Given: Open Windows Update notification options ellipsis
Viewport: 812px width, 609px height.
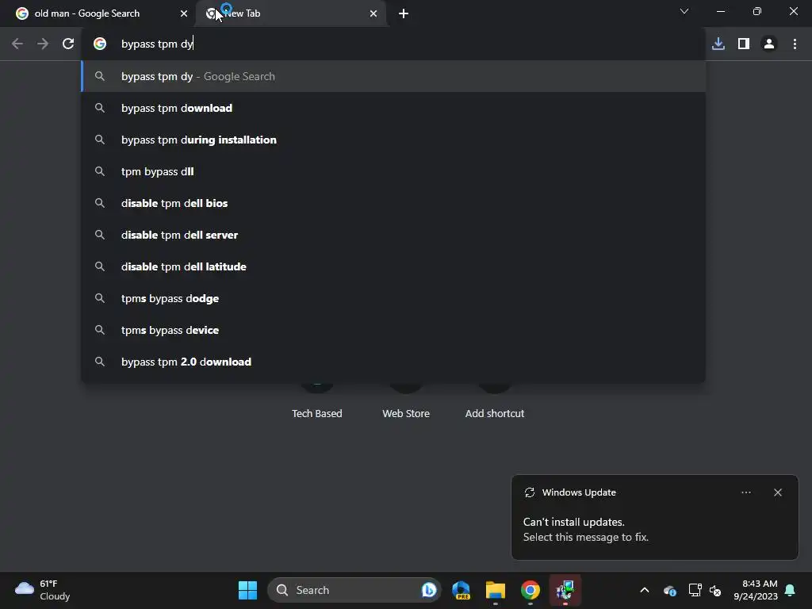Looking at the screenshot, I should (745, 492).
